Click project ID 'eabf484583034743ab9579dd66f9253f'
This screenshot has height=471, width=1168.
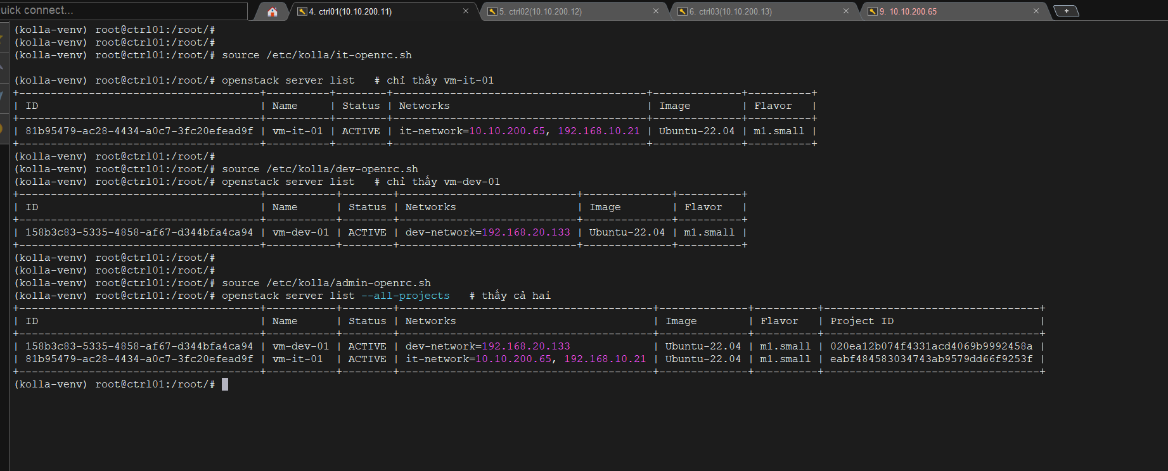point(932,359)
